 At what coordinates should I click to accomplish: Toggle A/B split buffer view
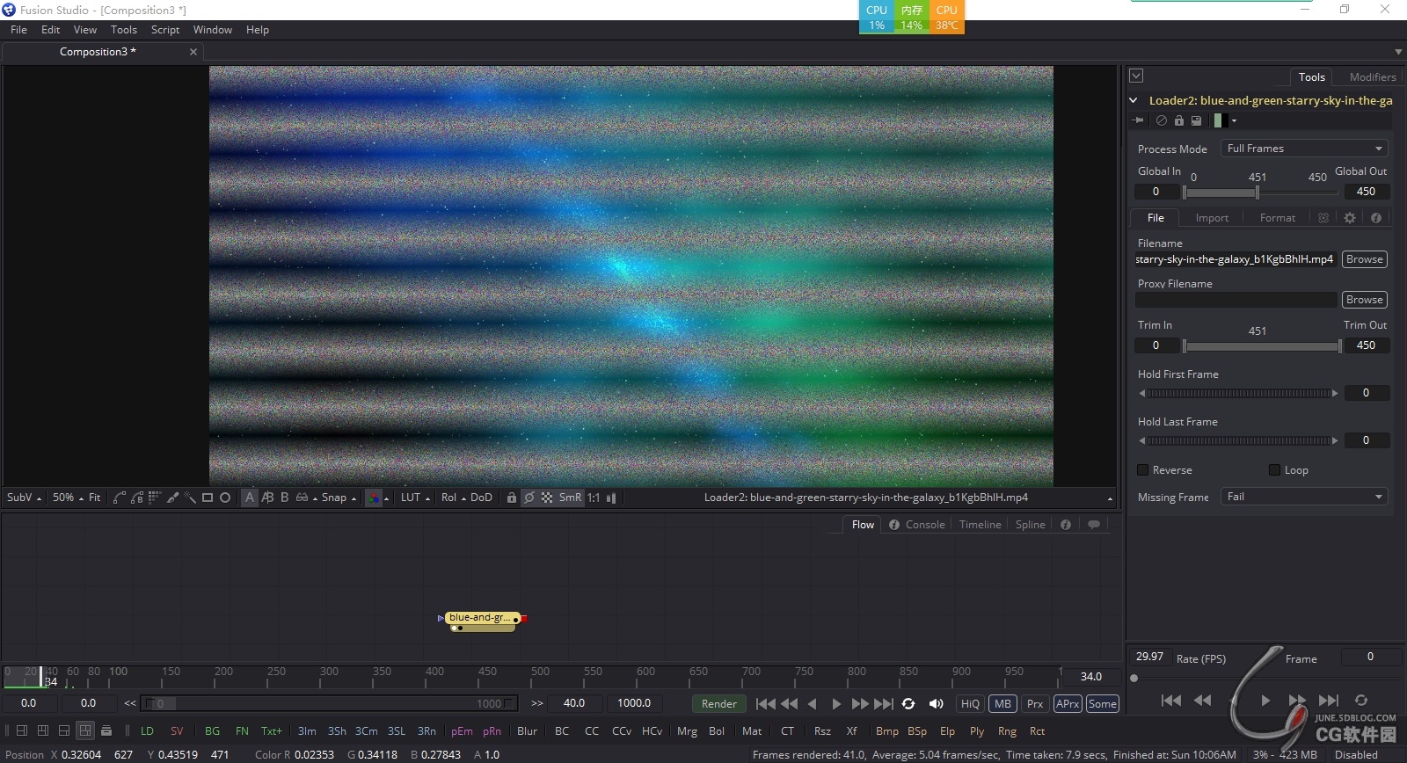pyautogui.click(x=267, y=498)
